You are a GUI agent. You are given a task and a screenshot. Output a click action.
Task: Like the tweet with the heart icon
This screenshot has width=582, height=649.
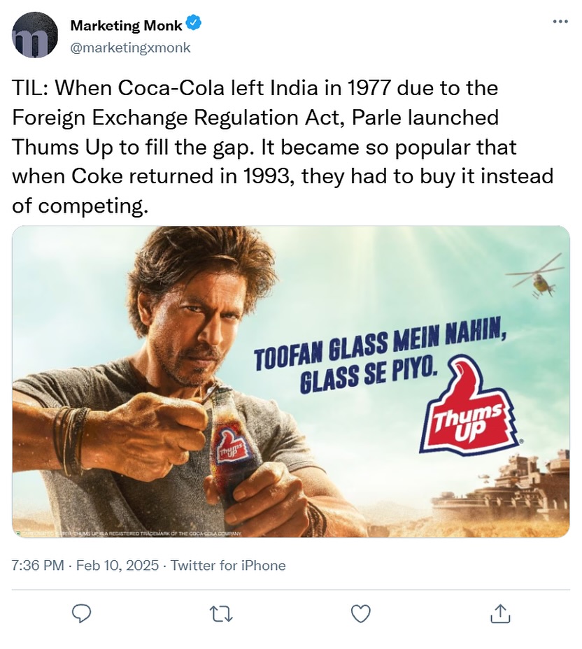(360, 613)
